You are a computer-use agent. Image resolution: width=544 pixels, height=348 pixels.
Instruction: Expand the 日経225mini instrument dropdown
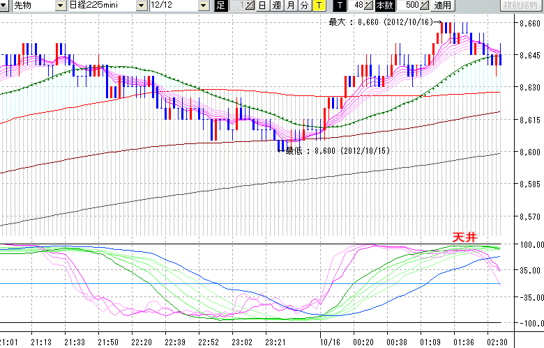[x=142, y=6]
